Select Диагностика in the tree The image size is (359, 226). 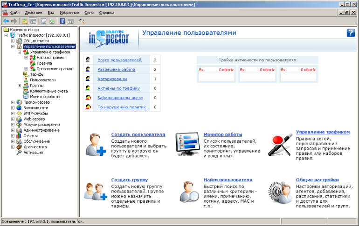pyautogui.click(x=35, y=147)
